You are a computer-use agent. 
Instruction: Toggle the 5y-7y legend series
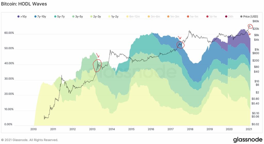tap(60, 17)
